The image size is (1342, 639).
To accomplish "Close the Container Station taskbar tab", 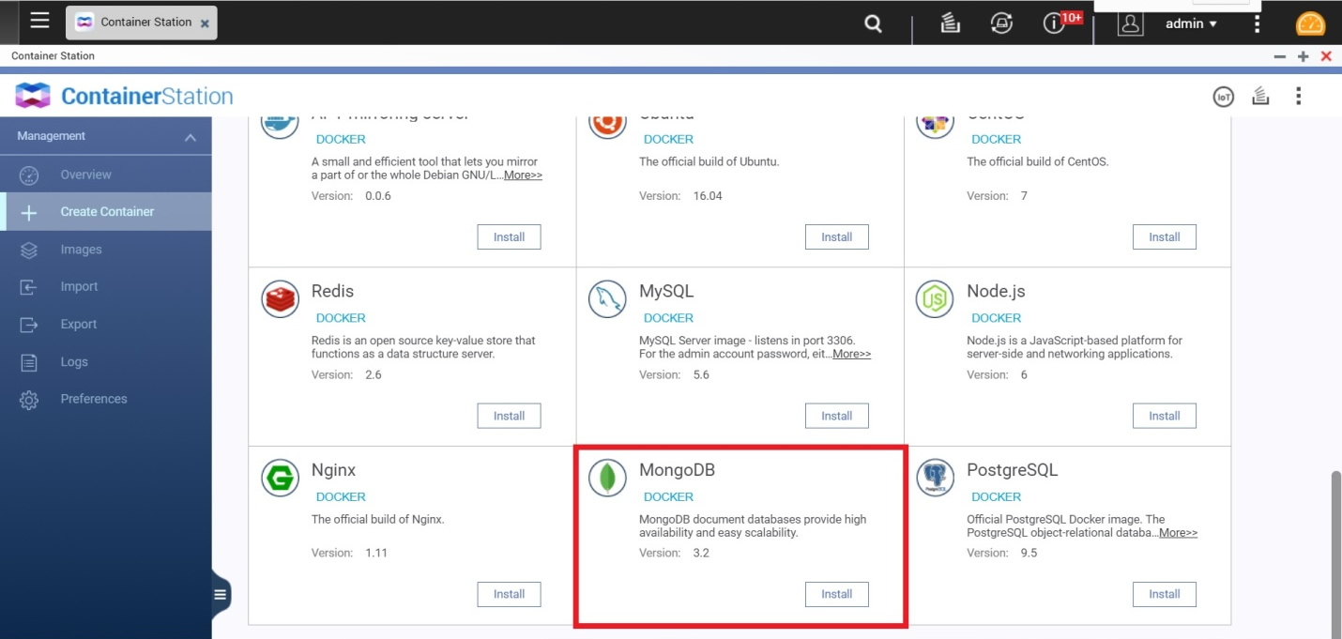I will (205, 23).
